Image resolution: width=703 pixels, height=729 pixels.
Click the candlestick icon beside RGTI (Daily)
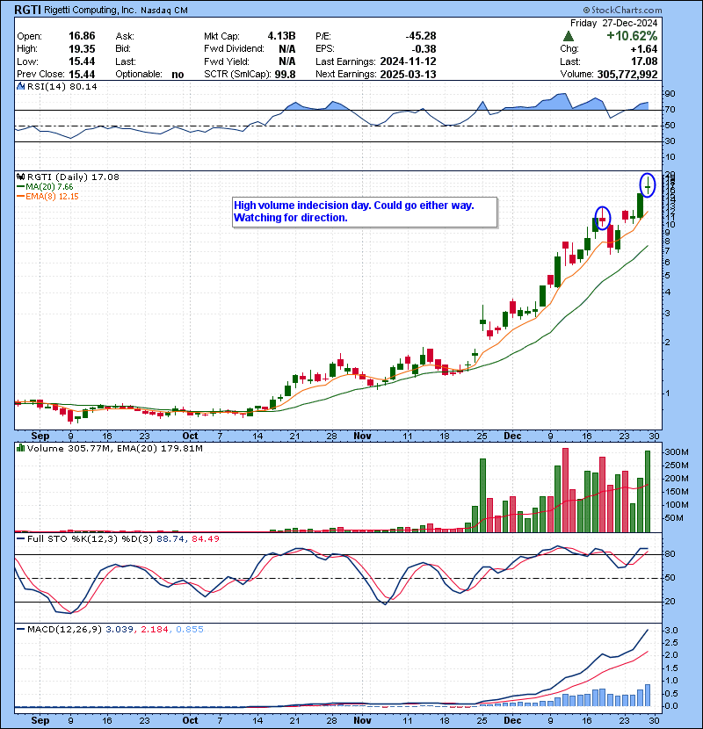tap(20, 177)
